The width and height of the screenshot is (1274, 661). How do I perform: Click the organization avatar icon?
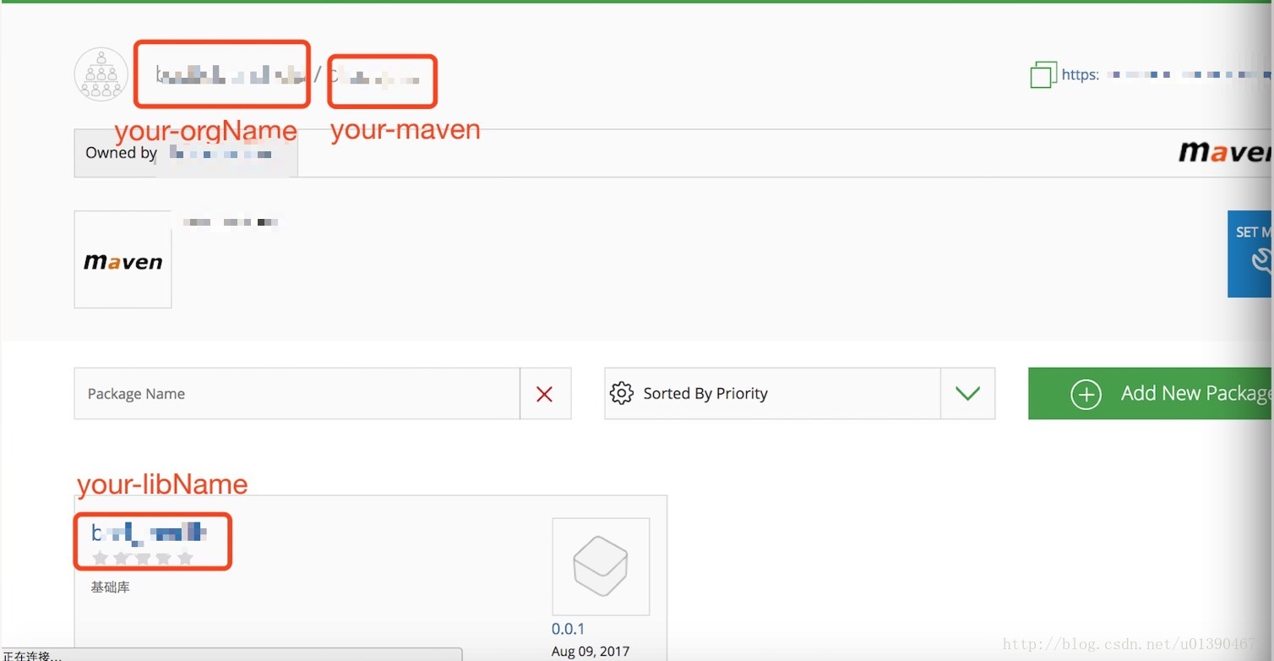101,74
